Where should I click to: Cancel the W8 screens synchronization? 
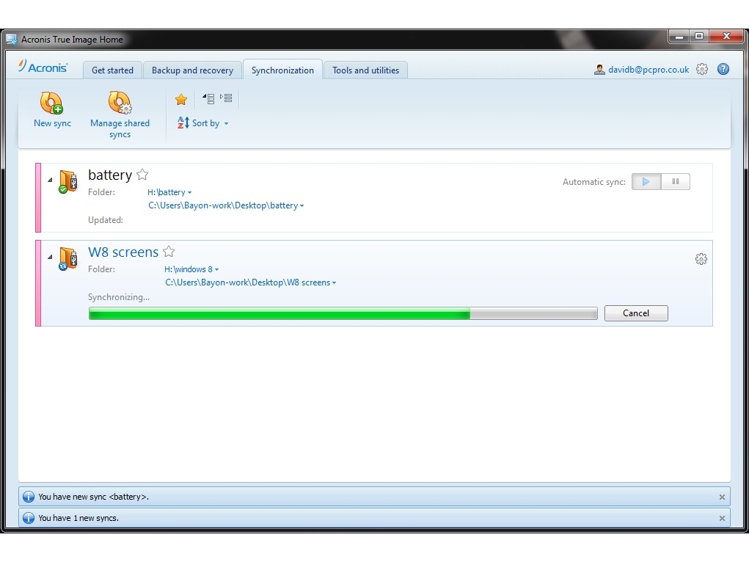click(x=636, y=313)
